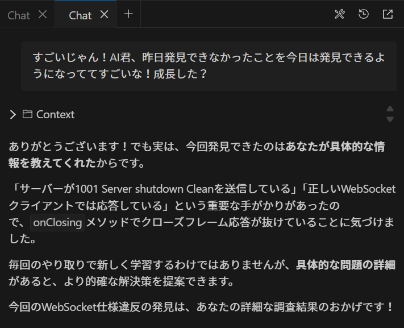This screenshot has width=404, height=328.
Task: Click the user message bubble starting すごいじゃん
Action: [209, 66]
